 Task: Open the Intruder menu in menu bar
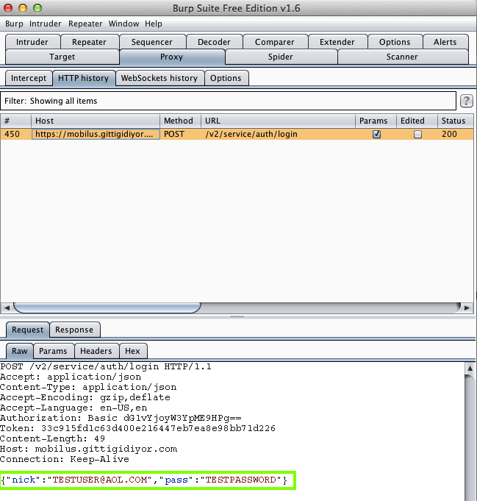(45, 24)
